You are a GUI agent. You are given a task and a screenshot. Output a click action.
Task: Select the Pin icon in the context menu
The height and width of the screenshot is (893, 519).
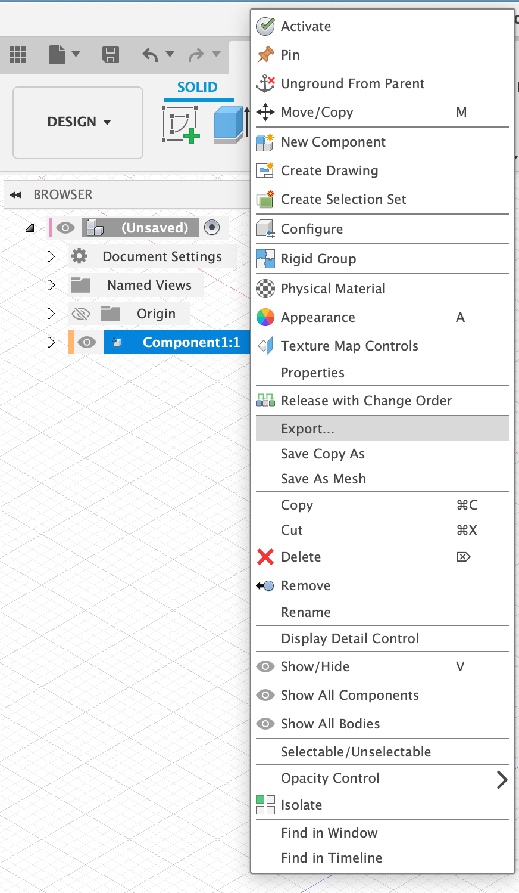tap(266, 55)
